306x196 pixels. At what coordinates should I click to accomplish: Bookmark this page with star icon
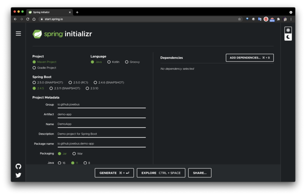click(x=239, y=19)
